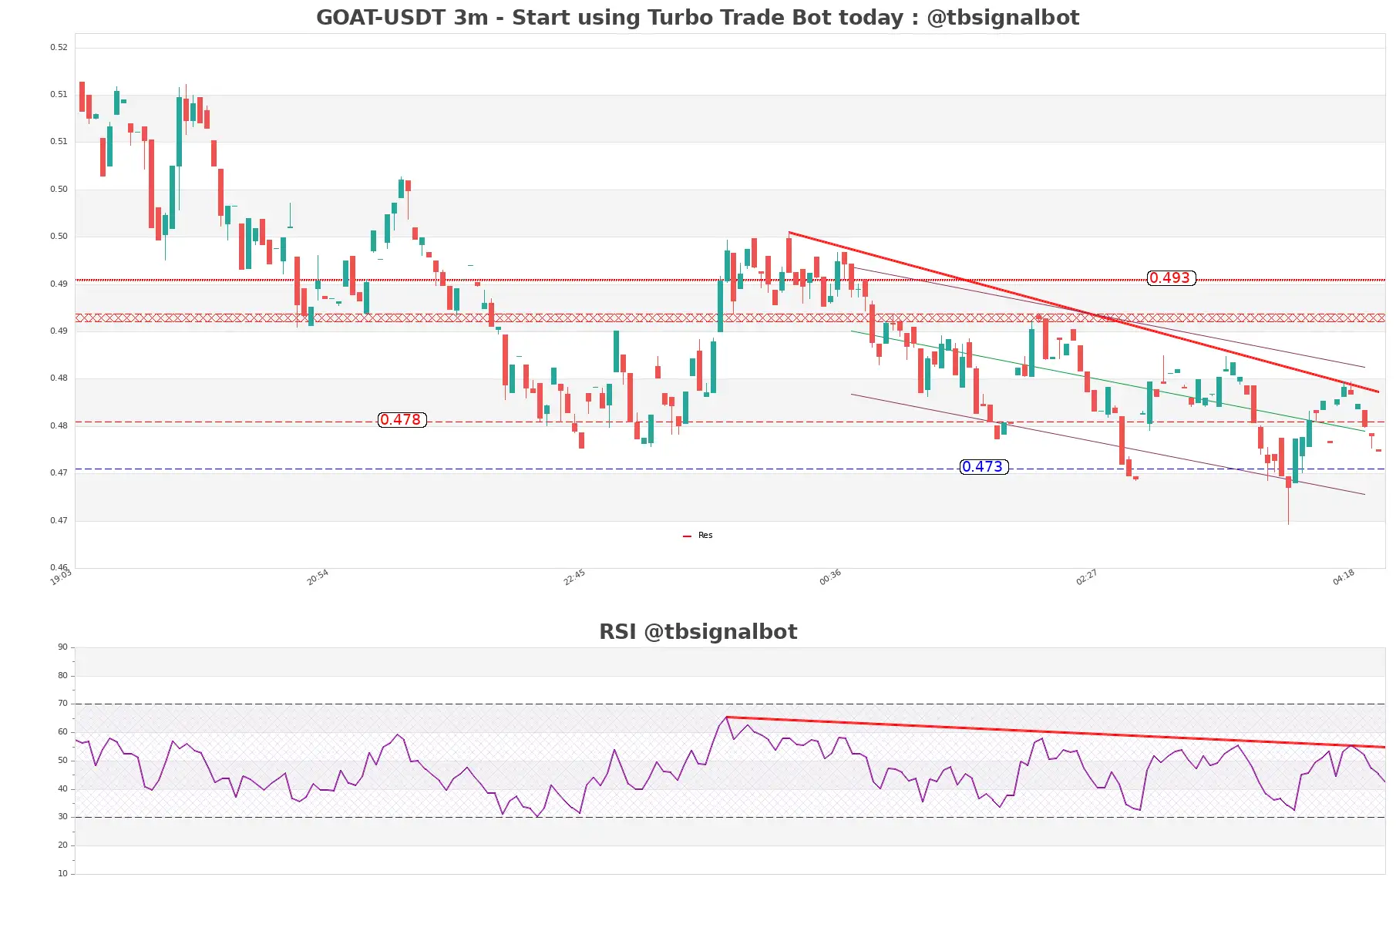Click the RSI 50 axis label
Viewport: 1396px width, 931px height.
pos(62,761)
